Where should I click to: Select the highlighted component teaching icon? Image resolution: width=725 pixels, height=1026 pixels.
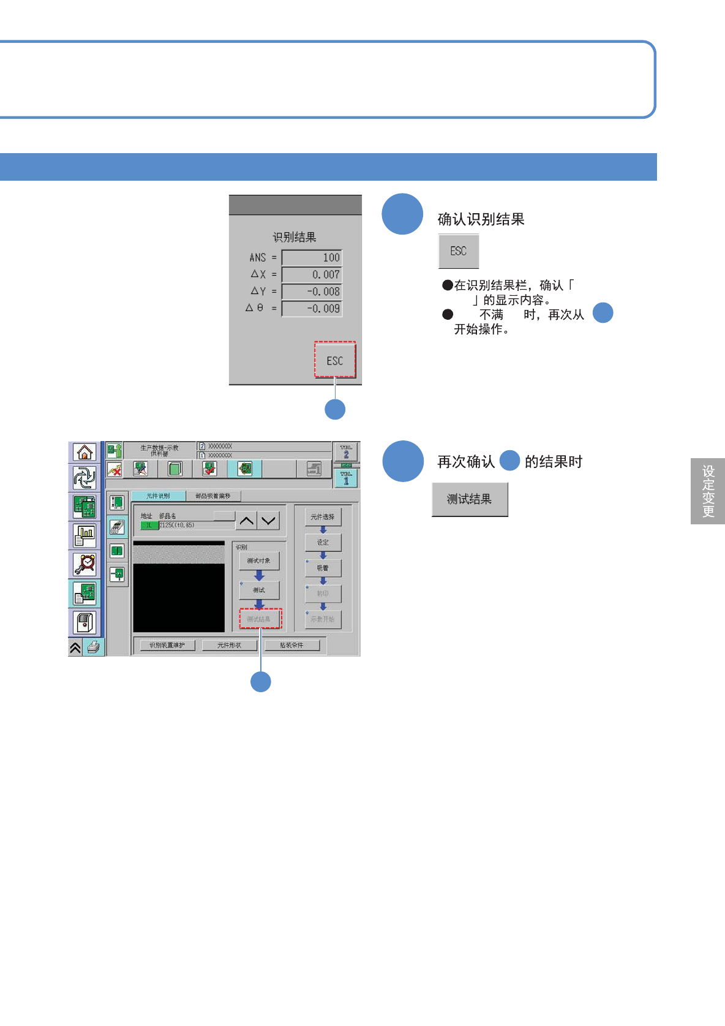(x=245, y=469)
